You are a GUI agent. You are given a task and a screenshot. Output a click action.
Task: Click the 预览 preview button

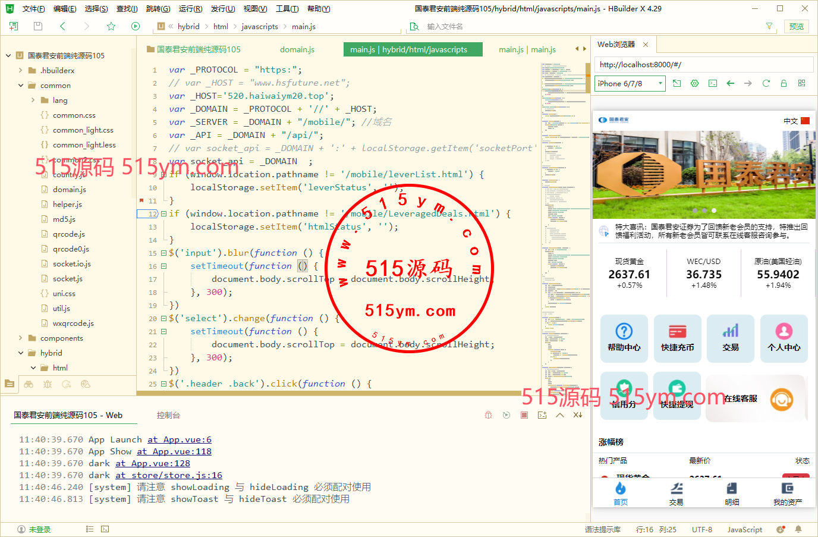tap(796, 26)
